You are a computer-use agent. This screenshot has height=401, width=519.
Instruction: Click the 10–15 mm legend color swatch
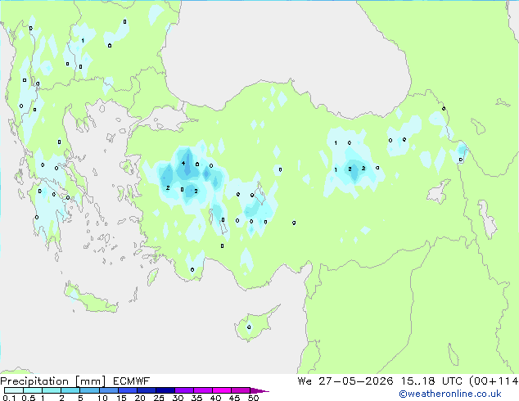click(108, 390)
